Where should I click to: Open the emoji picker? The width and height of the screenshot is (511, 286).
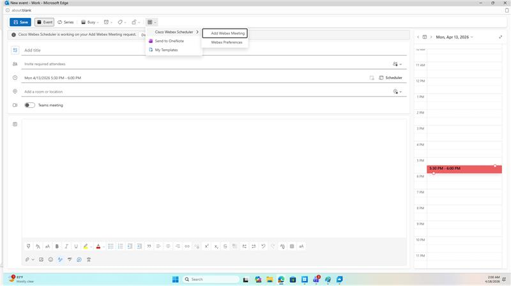click(50, 260)
